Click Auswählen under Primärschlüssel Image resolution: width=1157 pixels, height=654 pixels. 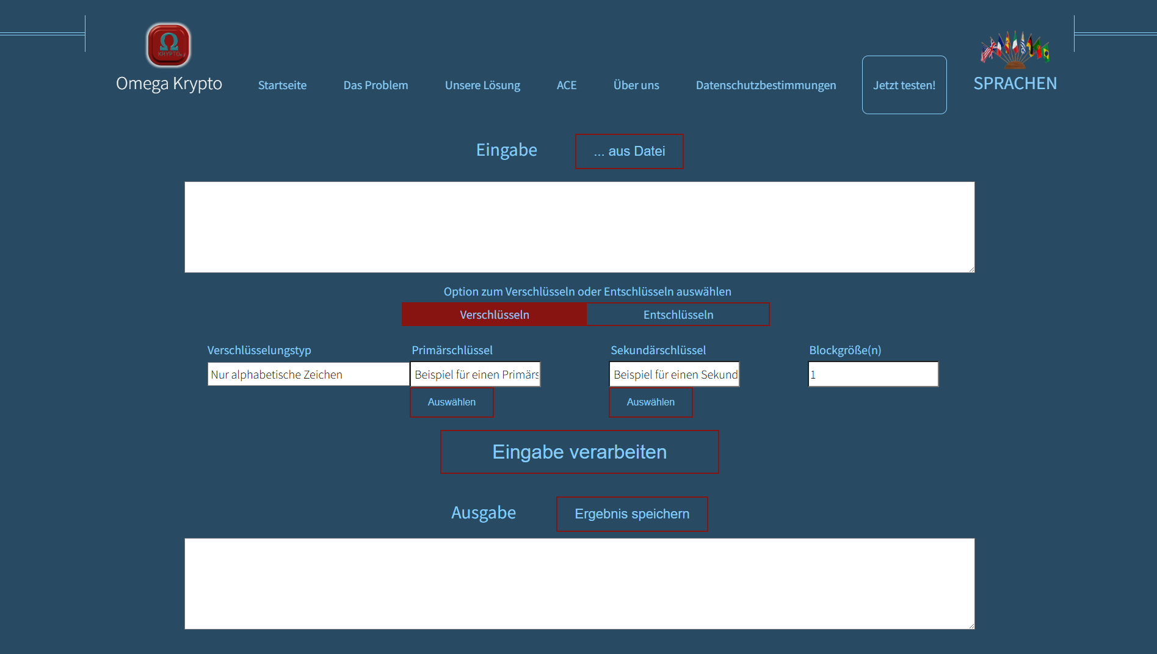[x=451, y=402]
